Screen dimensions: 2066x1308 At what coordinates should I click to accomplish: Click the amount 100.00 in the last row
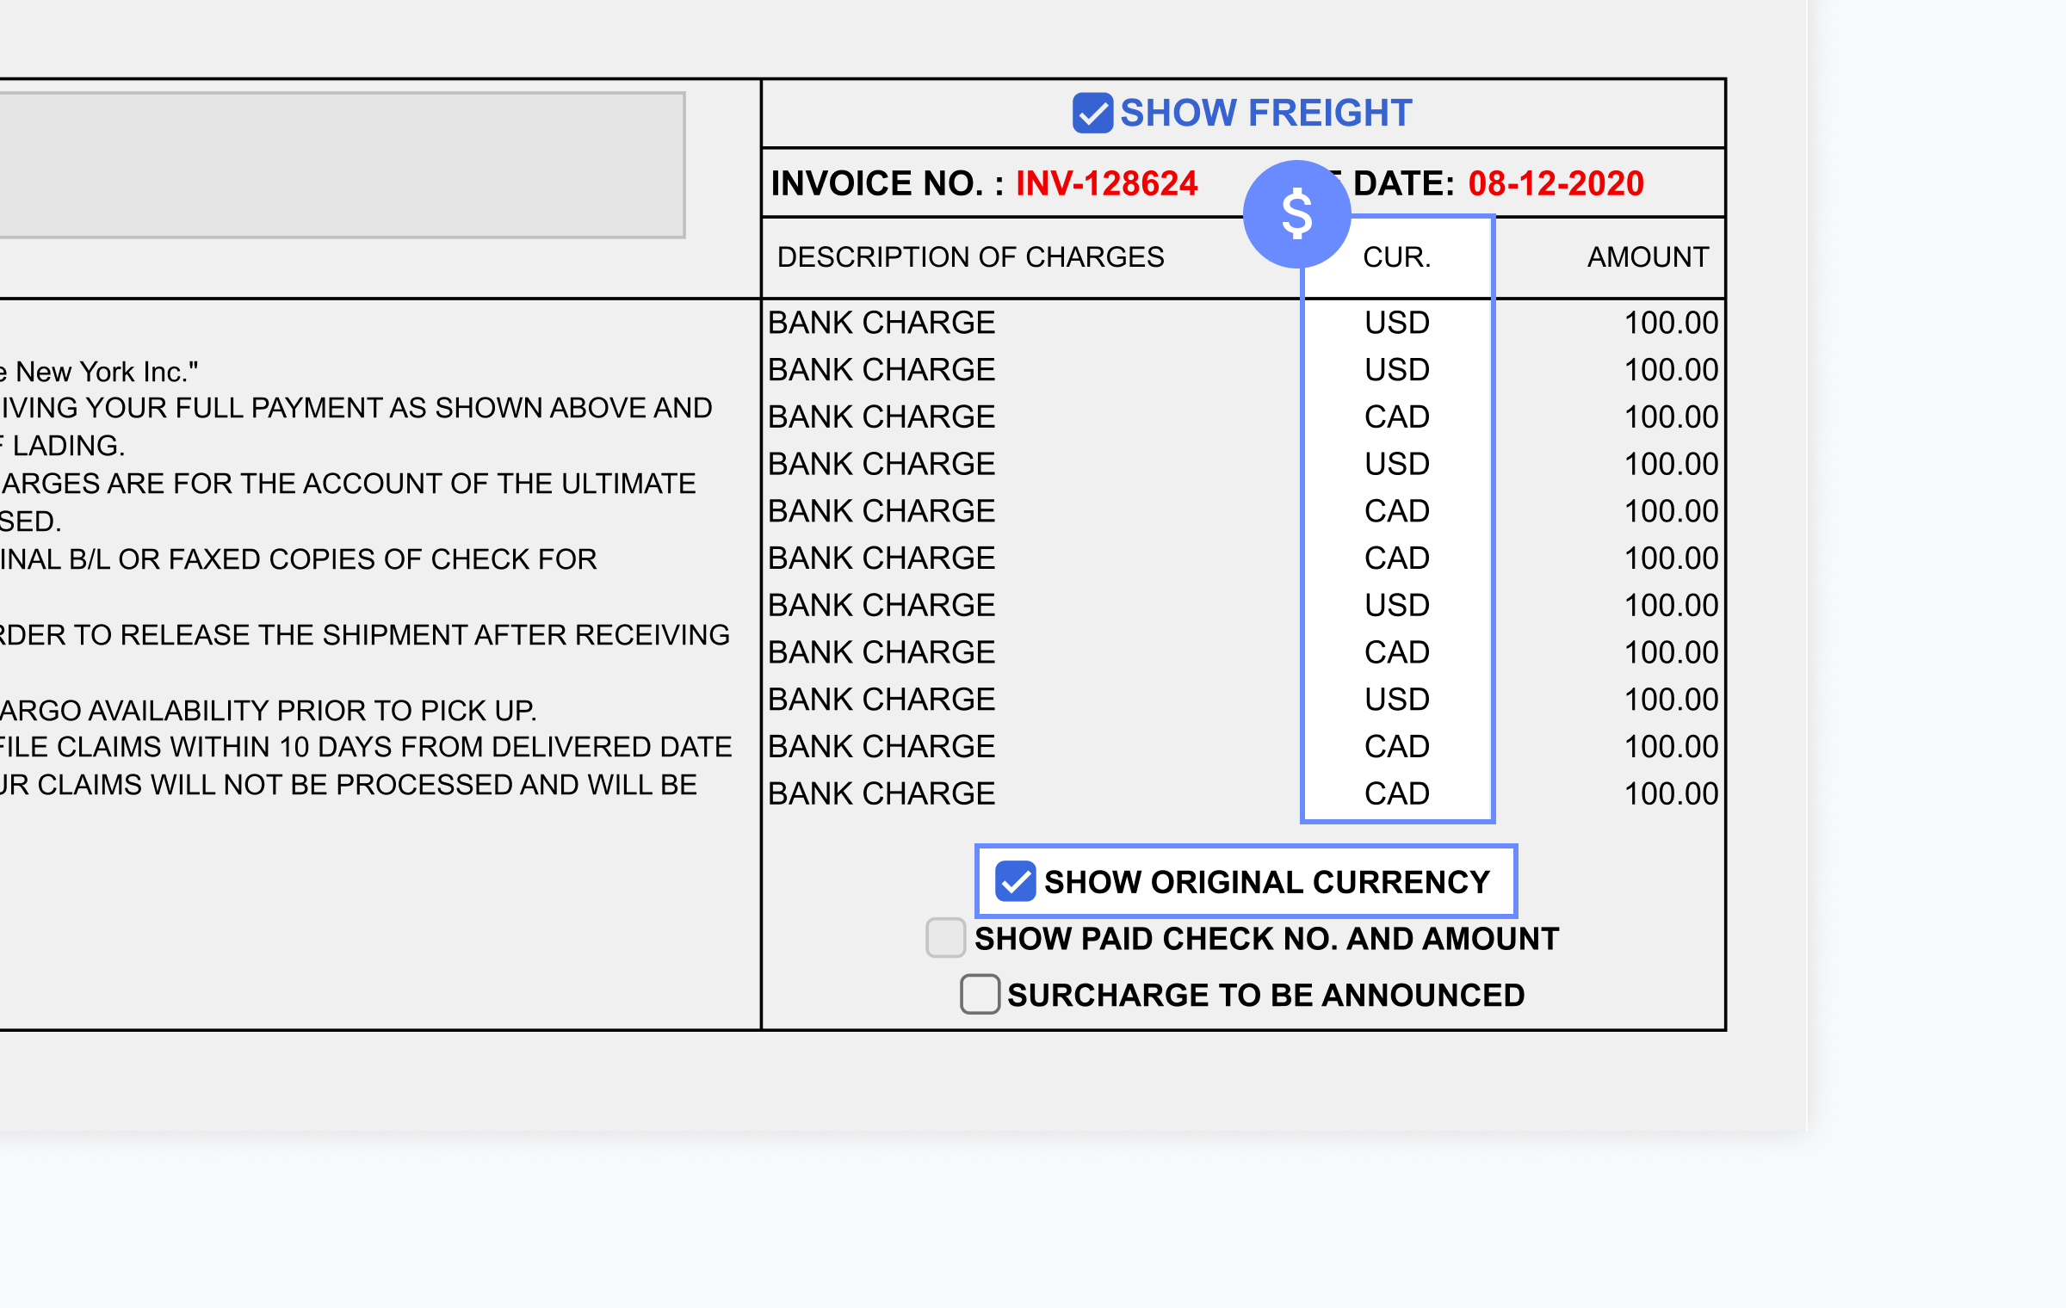[x=1670, y=793]
